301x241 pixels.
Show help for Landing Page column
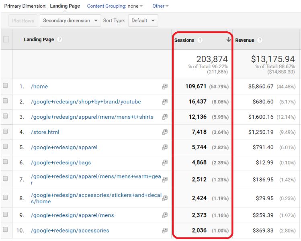[x=60, y=39]
